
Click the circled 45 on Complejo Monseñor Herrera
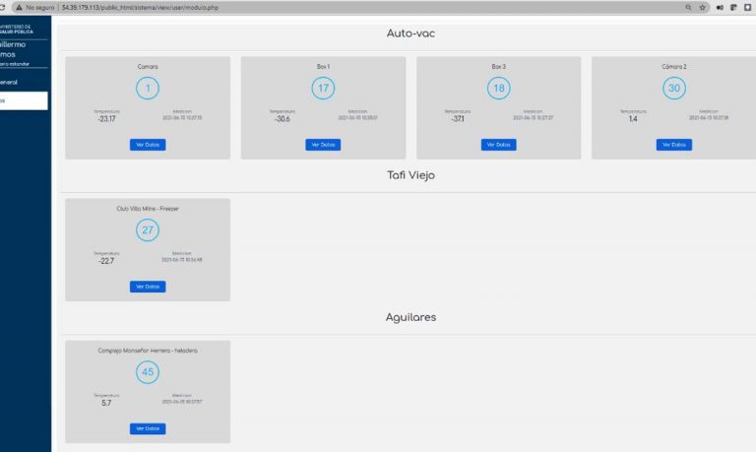[148, 372]
